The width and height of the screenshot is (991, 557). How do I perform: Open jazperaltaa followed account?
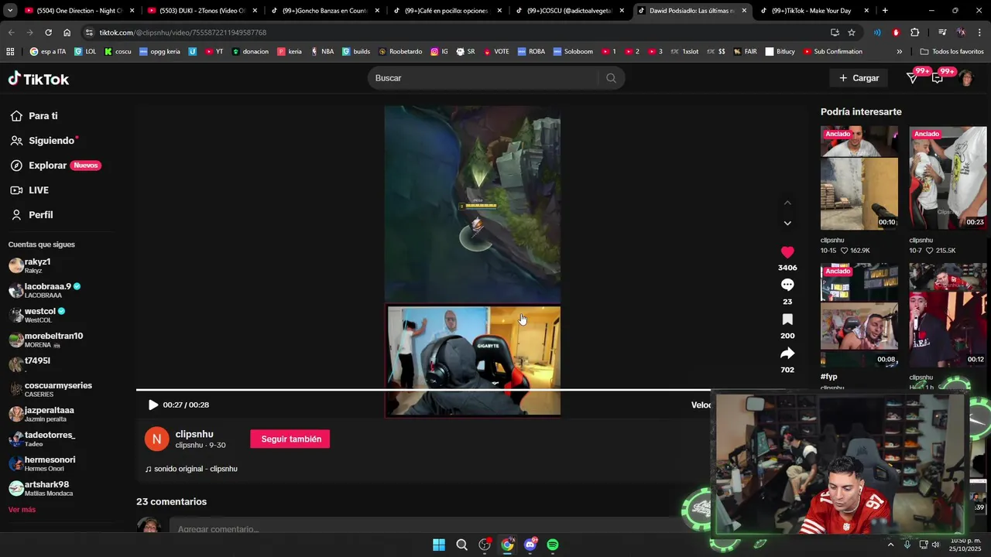tap(42, 414)
